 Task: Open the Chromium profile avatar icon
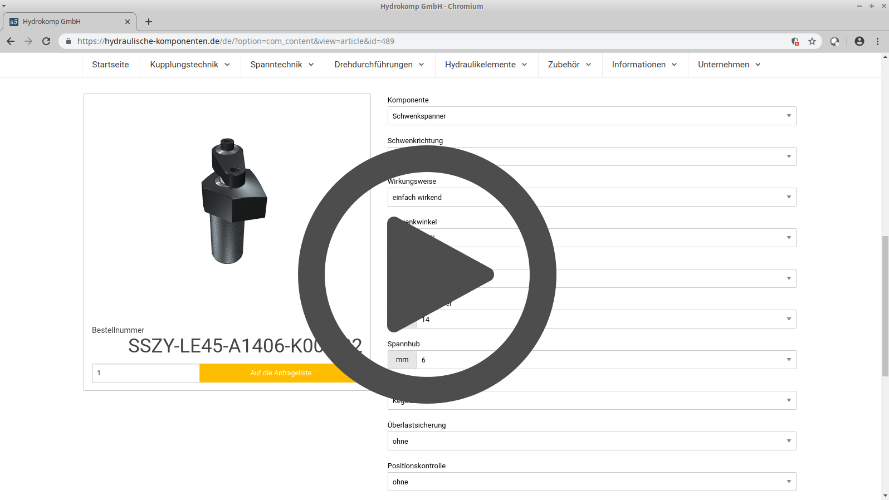(859, 41)
